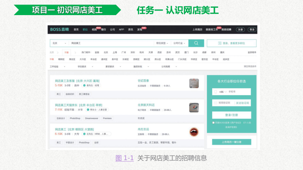Open 尚左志远 company logo thumbnail
Screen dimensions: 303x170
tap(194, 132)
